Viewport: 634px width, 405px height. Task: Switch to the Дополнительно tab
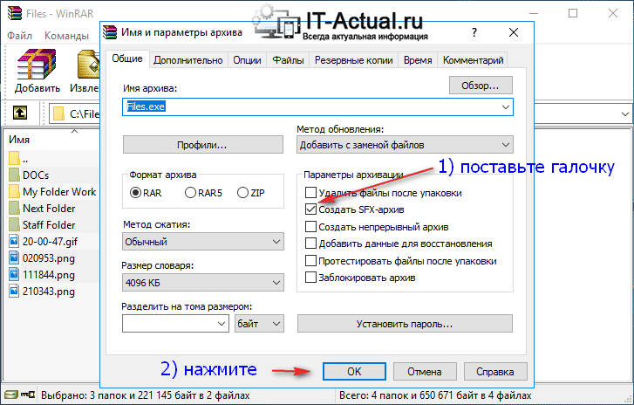pos(188,60)
